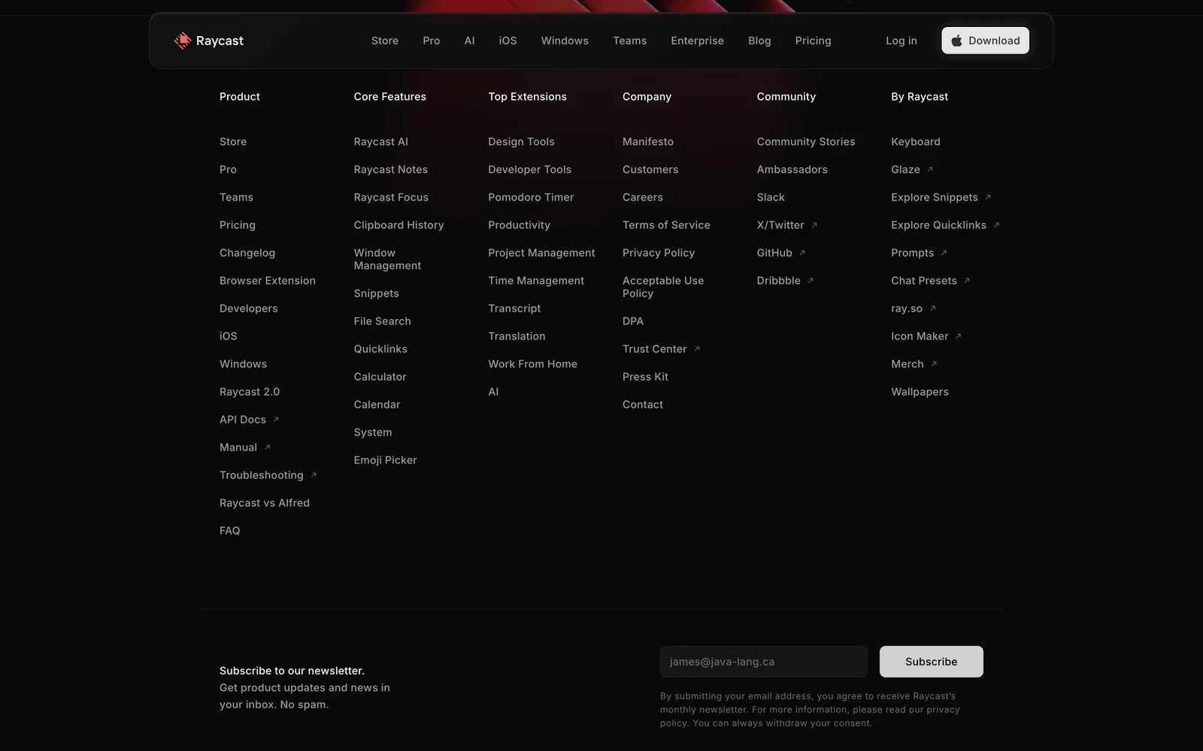Open Developers link under Product

249,309
